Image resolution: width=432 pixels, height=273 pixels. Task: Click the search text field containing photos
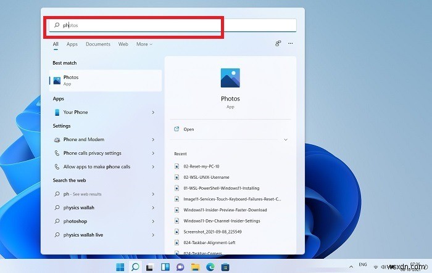coord(172,25)
